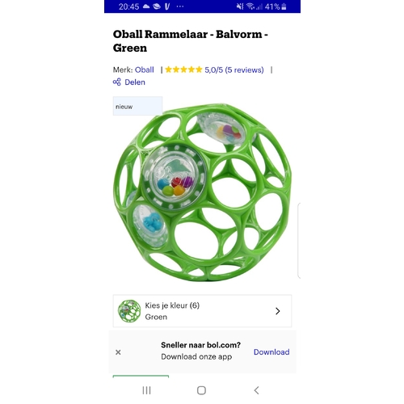Open the 5 reviews rating link
This screenshot has width=404, height=404.
click(x=234, y=70)
